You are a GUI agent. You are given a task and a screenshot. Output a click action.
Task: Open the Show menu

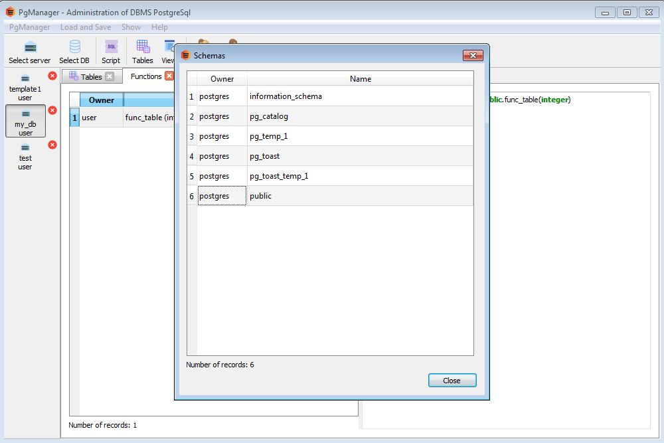tap(131, 27)
